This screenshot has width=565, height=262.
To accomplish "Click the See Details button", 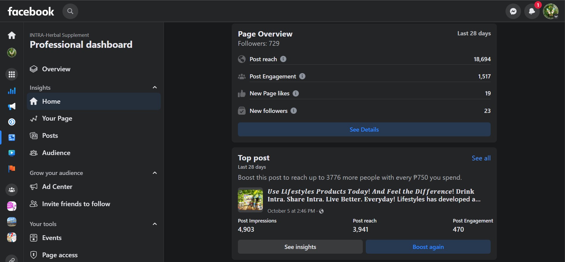I will (x=364, y=130).
